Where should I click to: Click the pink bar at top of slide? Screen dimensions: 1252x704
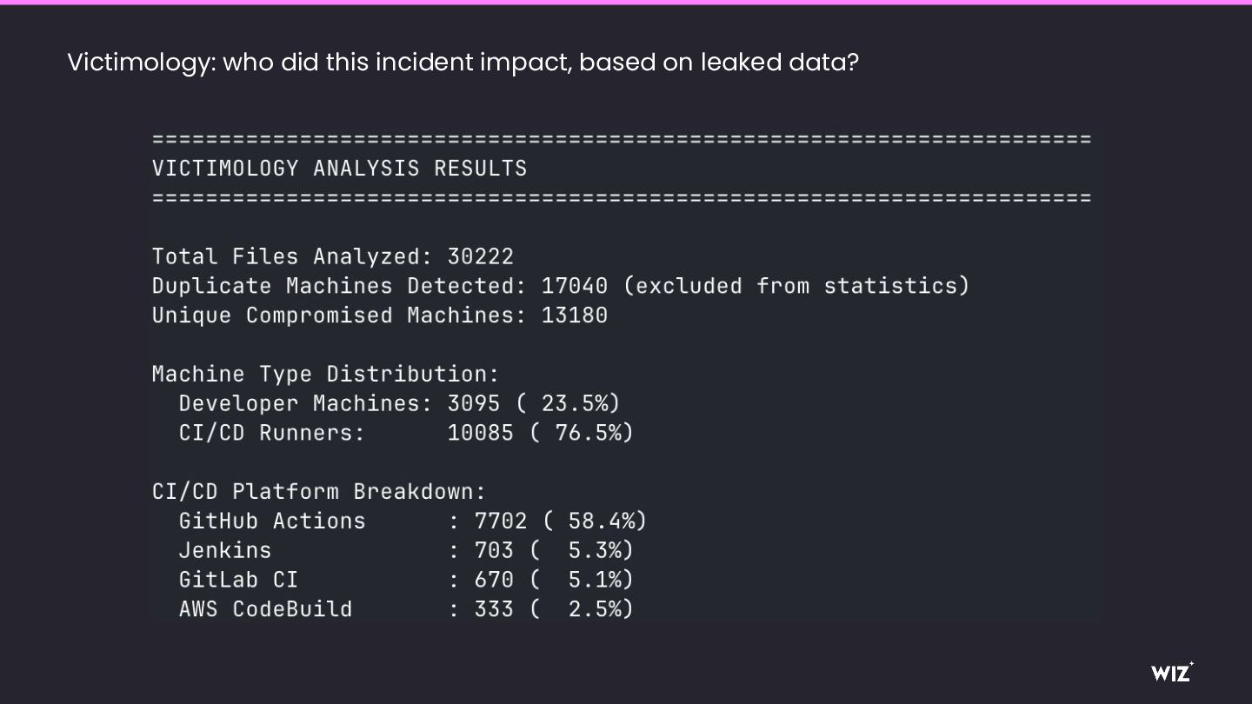coord(626,3)
